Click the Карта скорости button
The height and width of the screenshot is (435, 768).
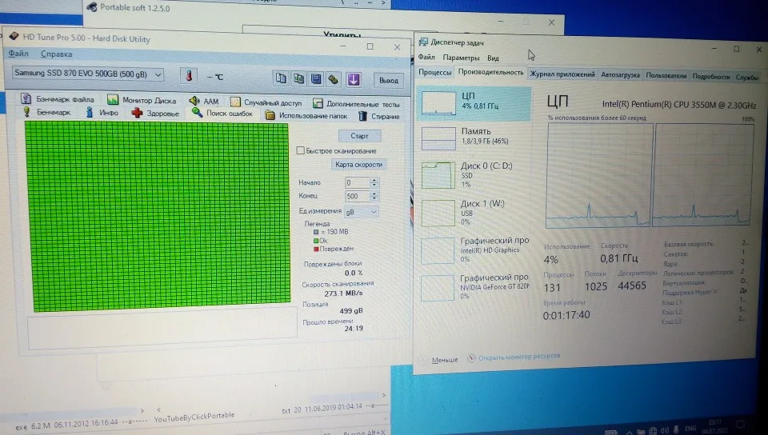(358, 165)
